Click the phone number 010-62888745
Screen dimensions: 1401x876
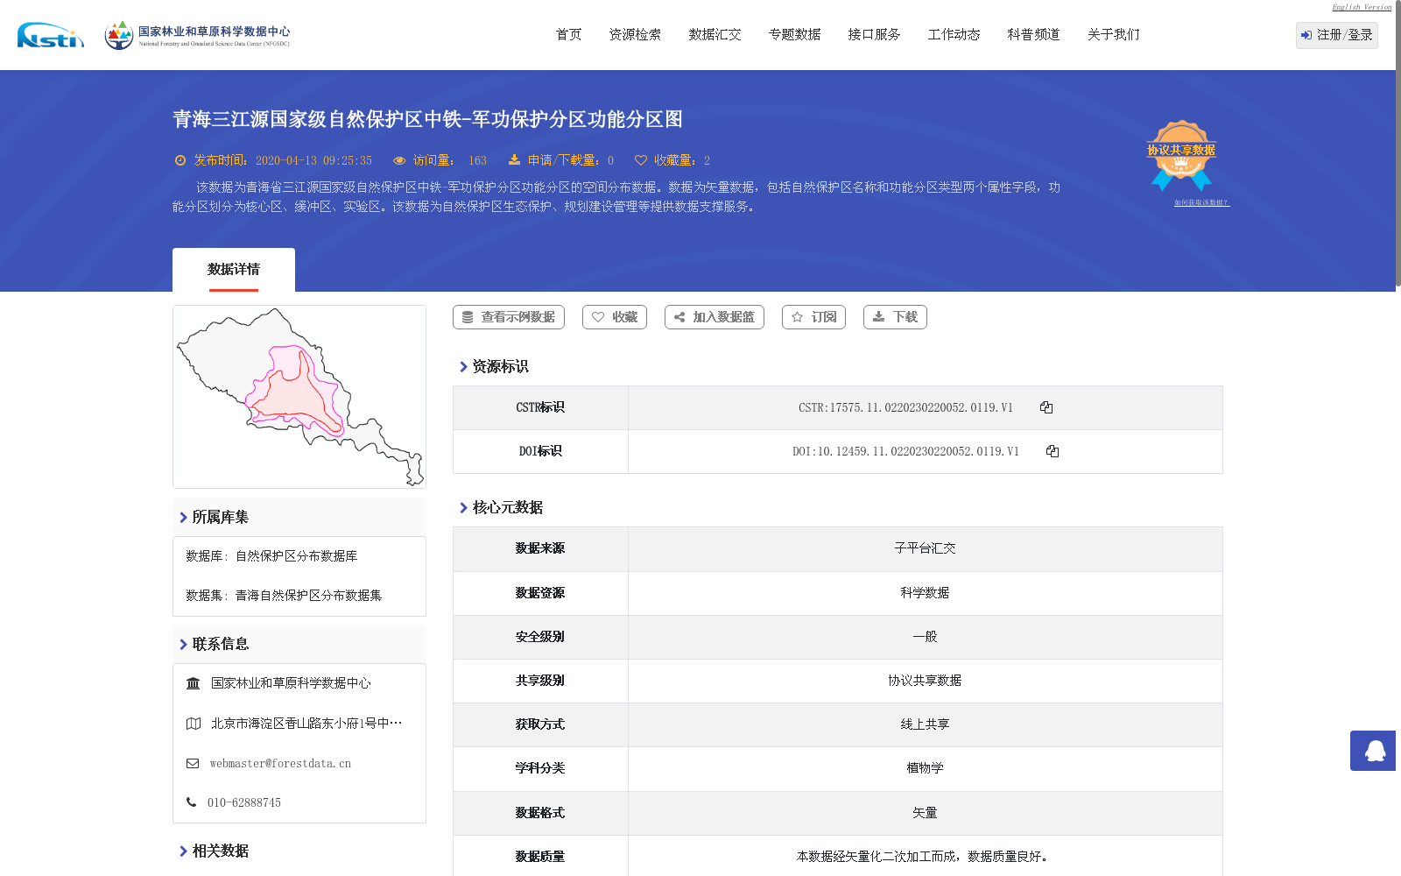[x=244, y=802]
